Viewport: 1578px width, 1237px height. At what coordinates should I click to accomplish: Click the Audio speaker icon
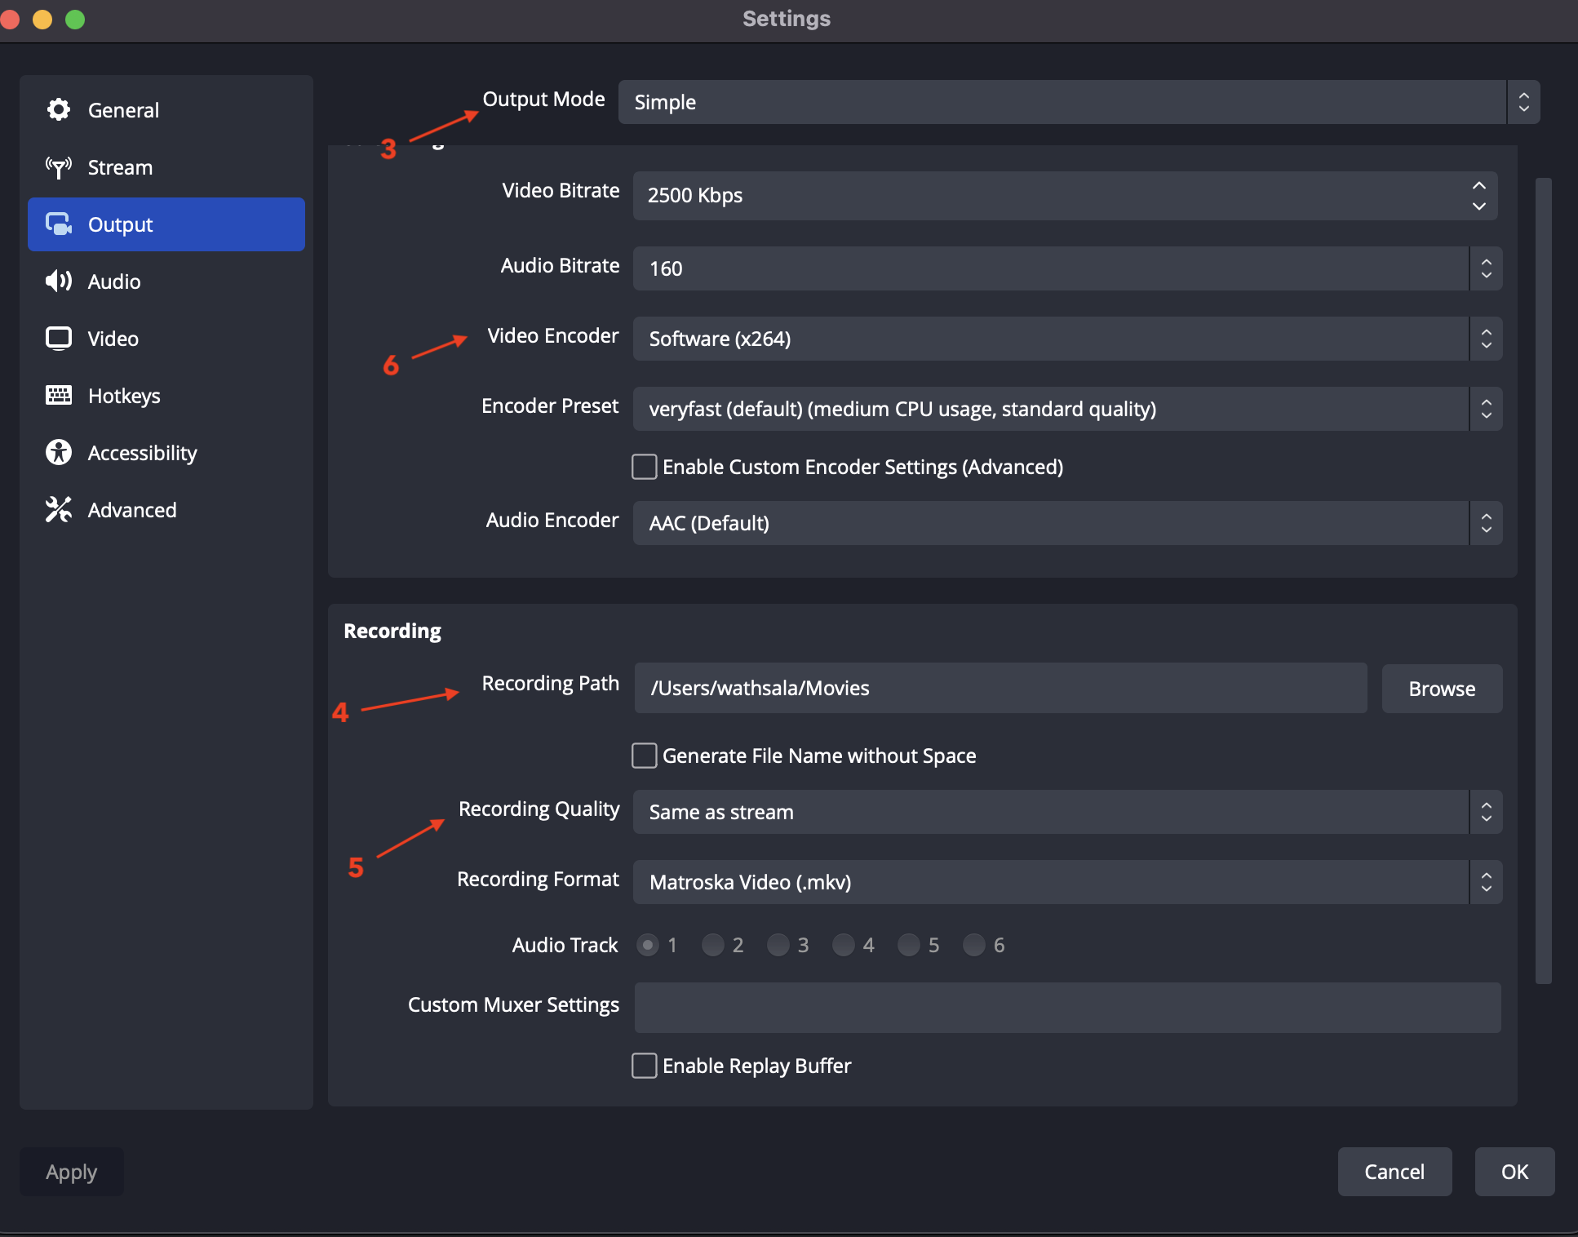(x=59, y=282)
